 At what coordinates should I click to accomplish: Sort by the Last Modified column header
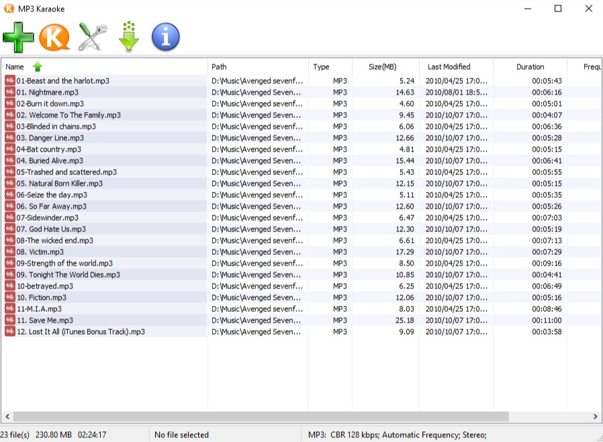[x=456, y=67]
